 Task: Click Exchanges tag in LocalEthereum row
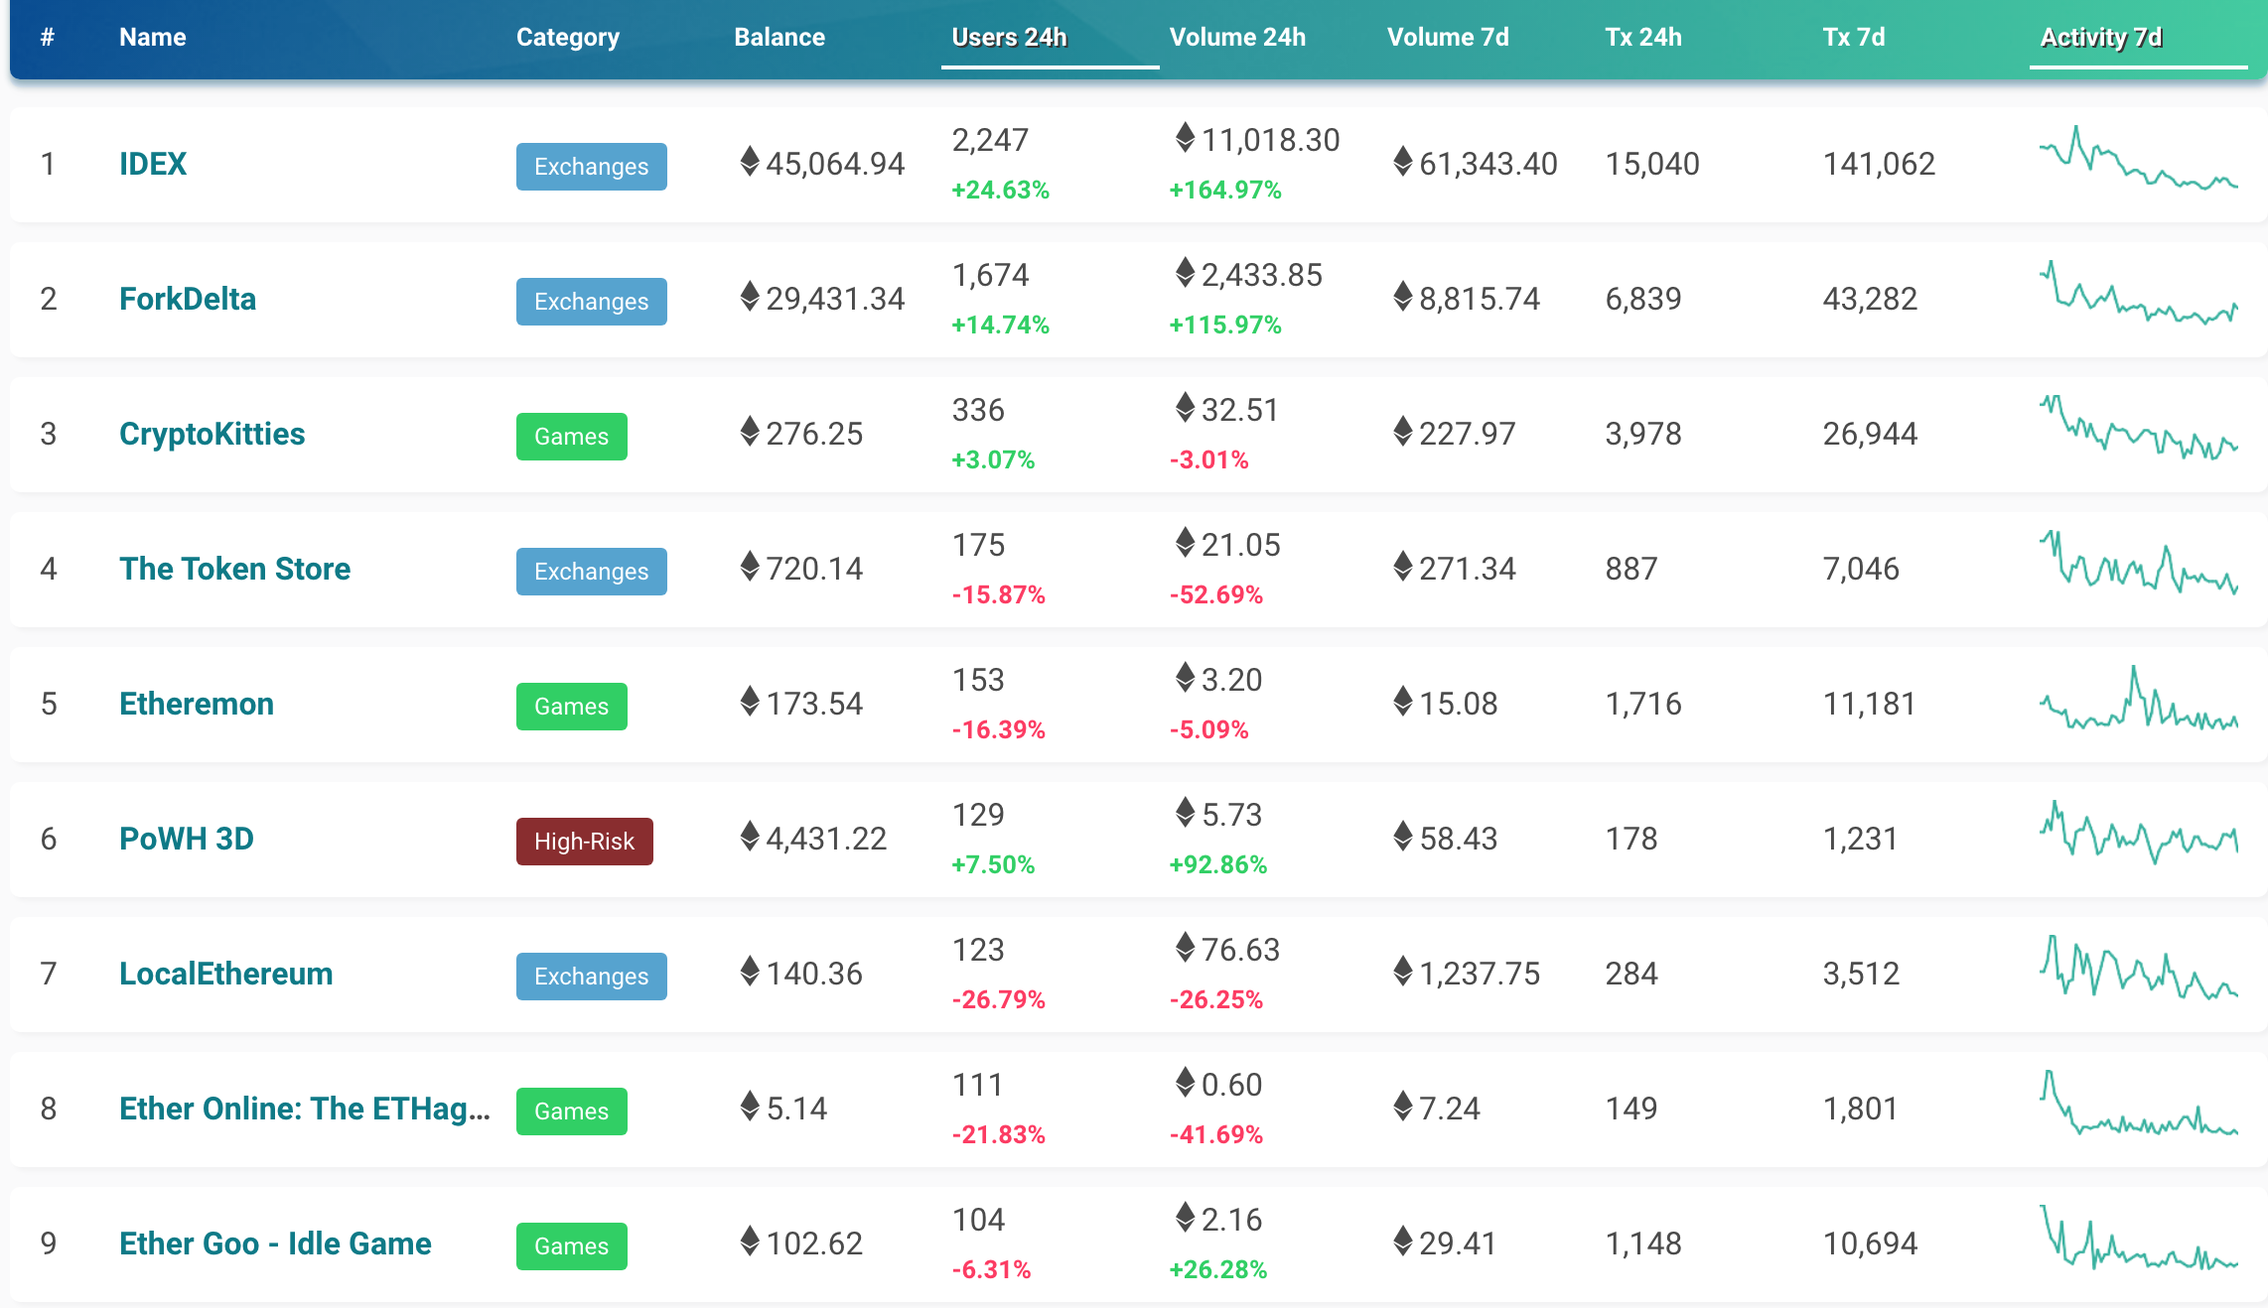[x=592, y=977]
